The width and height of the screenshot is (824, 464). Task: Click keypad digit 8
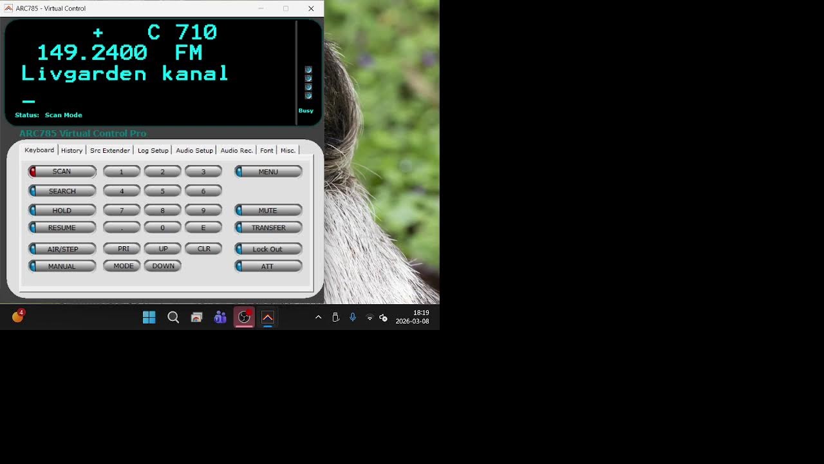[x=162, y=210]
